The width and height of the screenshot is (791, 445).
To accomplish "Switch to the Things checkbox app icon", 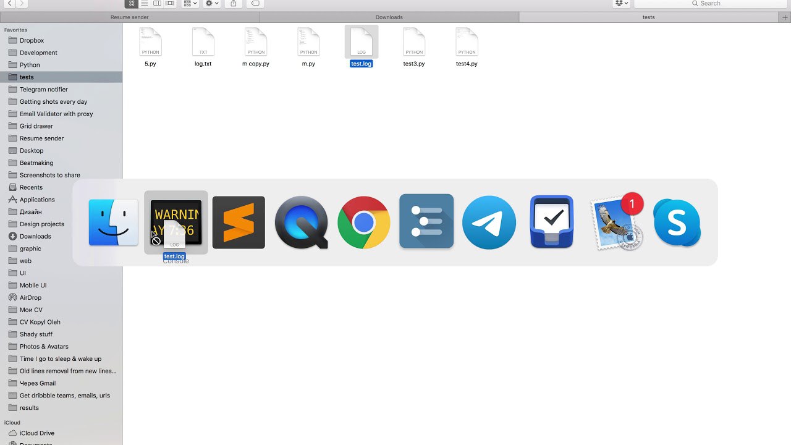I will click(x=552, y=222).
